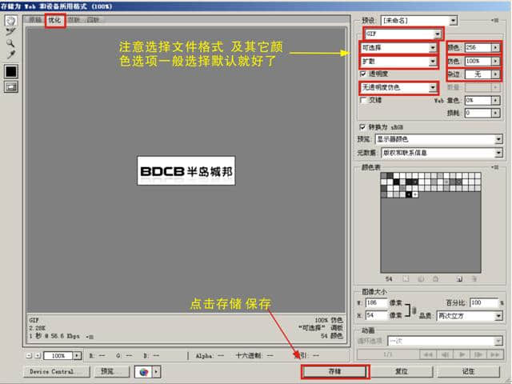Click the 存储 save button
Image resolution: width=512 pixels, height=384 pixels.
(x=334, y=372)
